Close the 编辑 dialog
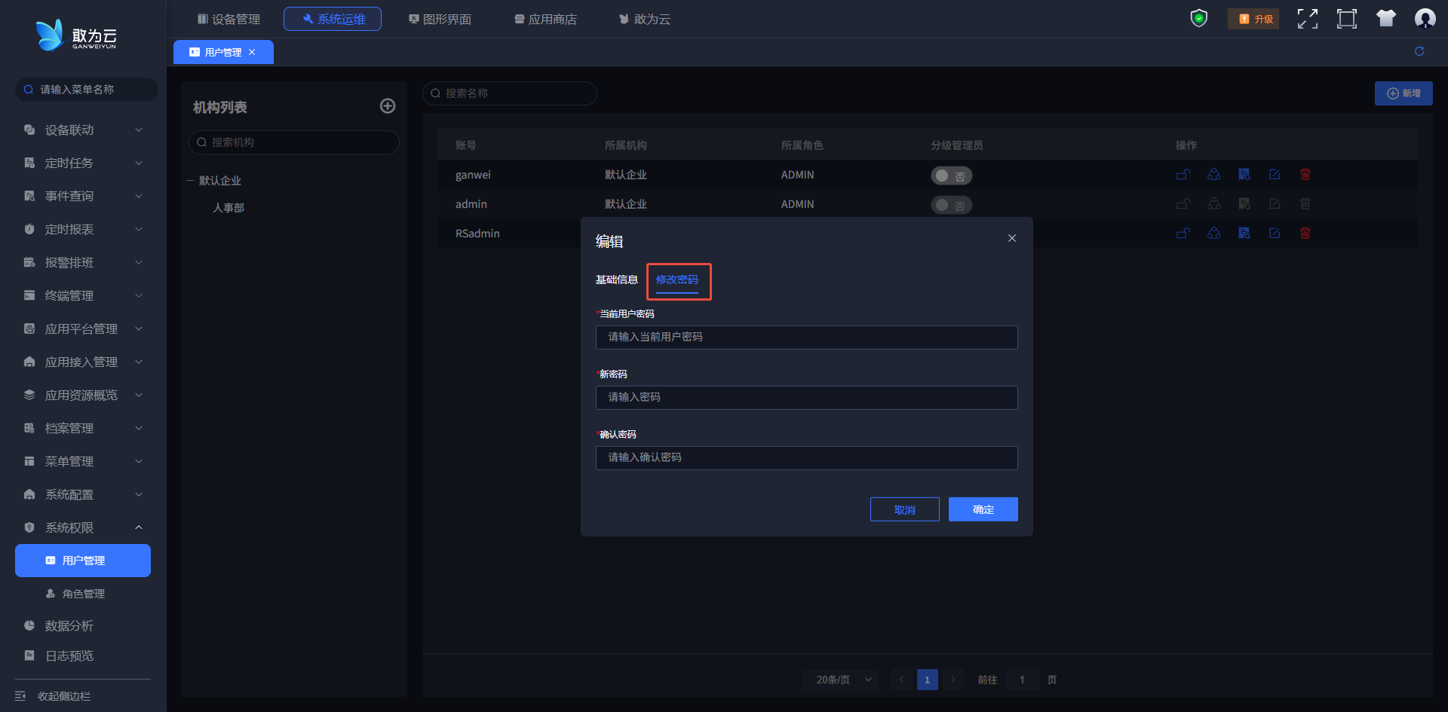Image resolution: width=1448 pixels, height=712 pixels. tap(1012, 238)
